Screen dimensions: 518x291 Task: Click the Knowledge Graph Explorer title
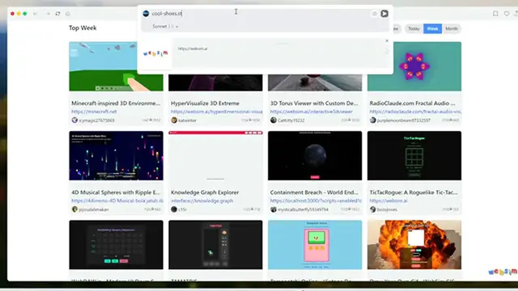(x=205, y=192)
